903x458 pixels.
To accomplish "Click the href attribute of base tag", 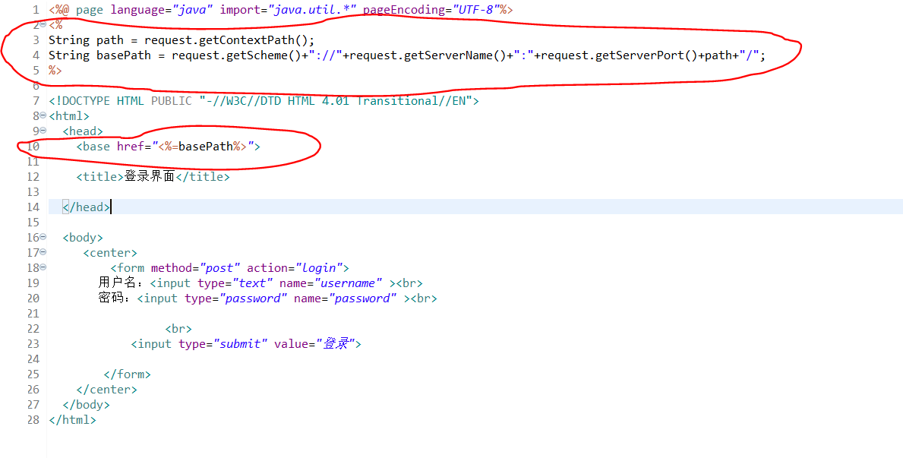I will [x=130, y=147].
